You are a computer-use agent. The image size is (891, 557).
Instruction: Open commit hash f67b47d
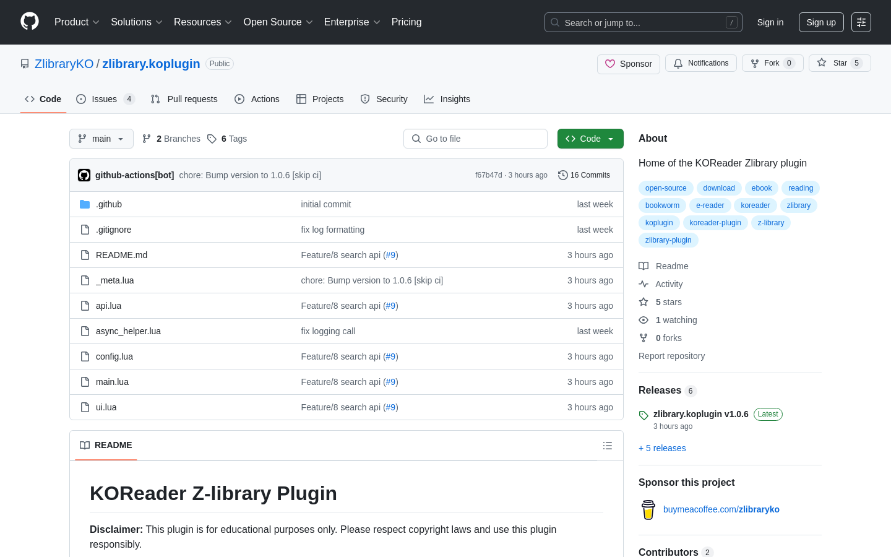[489, 175]
